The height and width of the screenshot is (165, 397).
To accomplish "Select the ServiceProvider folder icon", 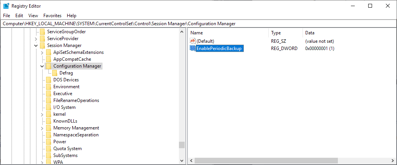I will (x=42, y=39).
